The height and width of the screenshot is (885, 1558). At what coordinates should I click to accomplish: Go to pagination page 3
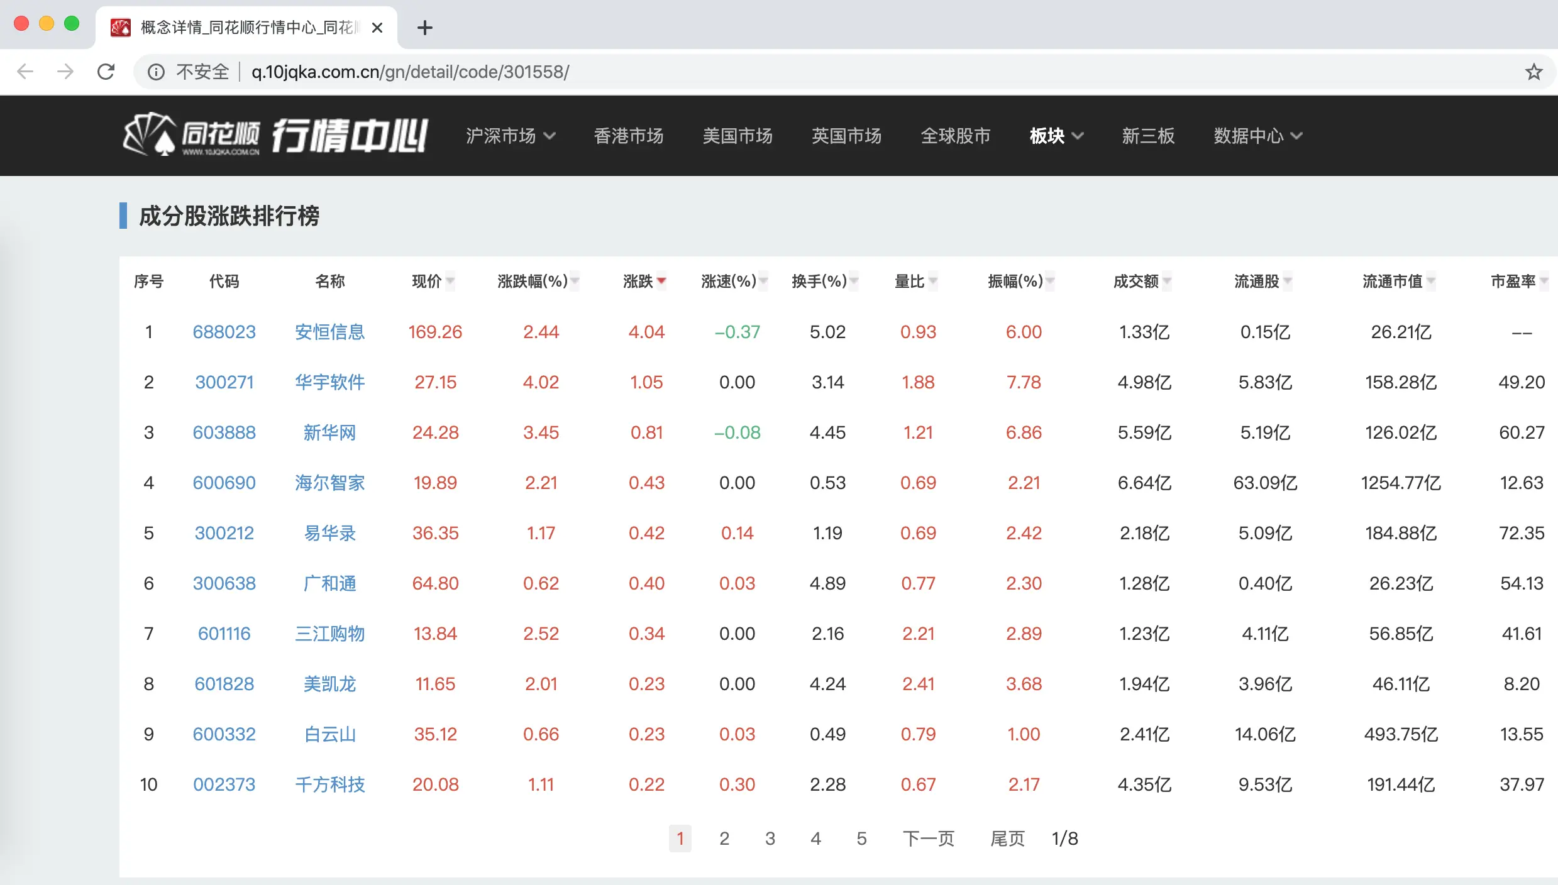[x=770, y=838]
